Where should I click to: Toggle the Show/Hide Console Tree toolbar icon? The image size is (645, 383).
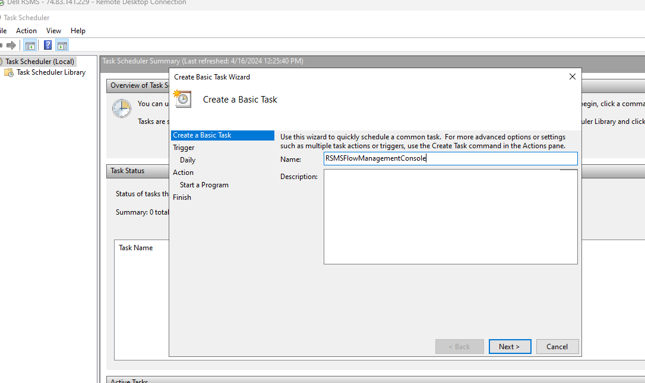click(30, 45)
